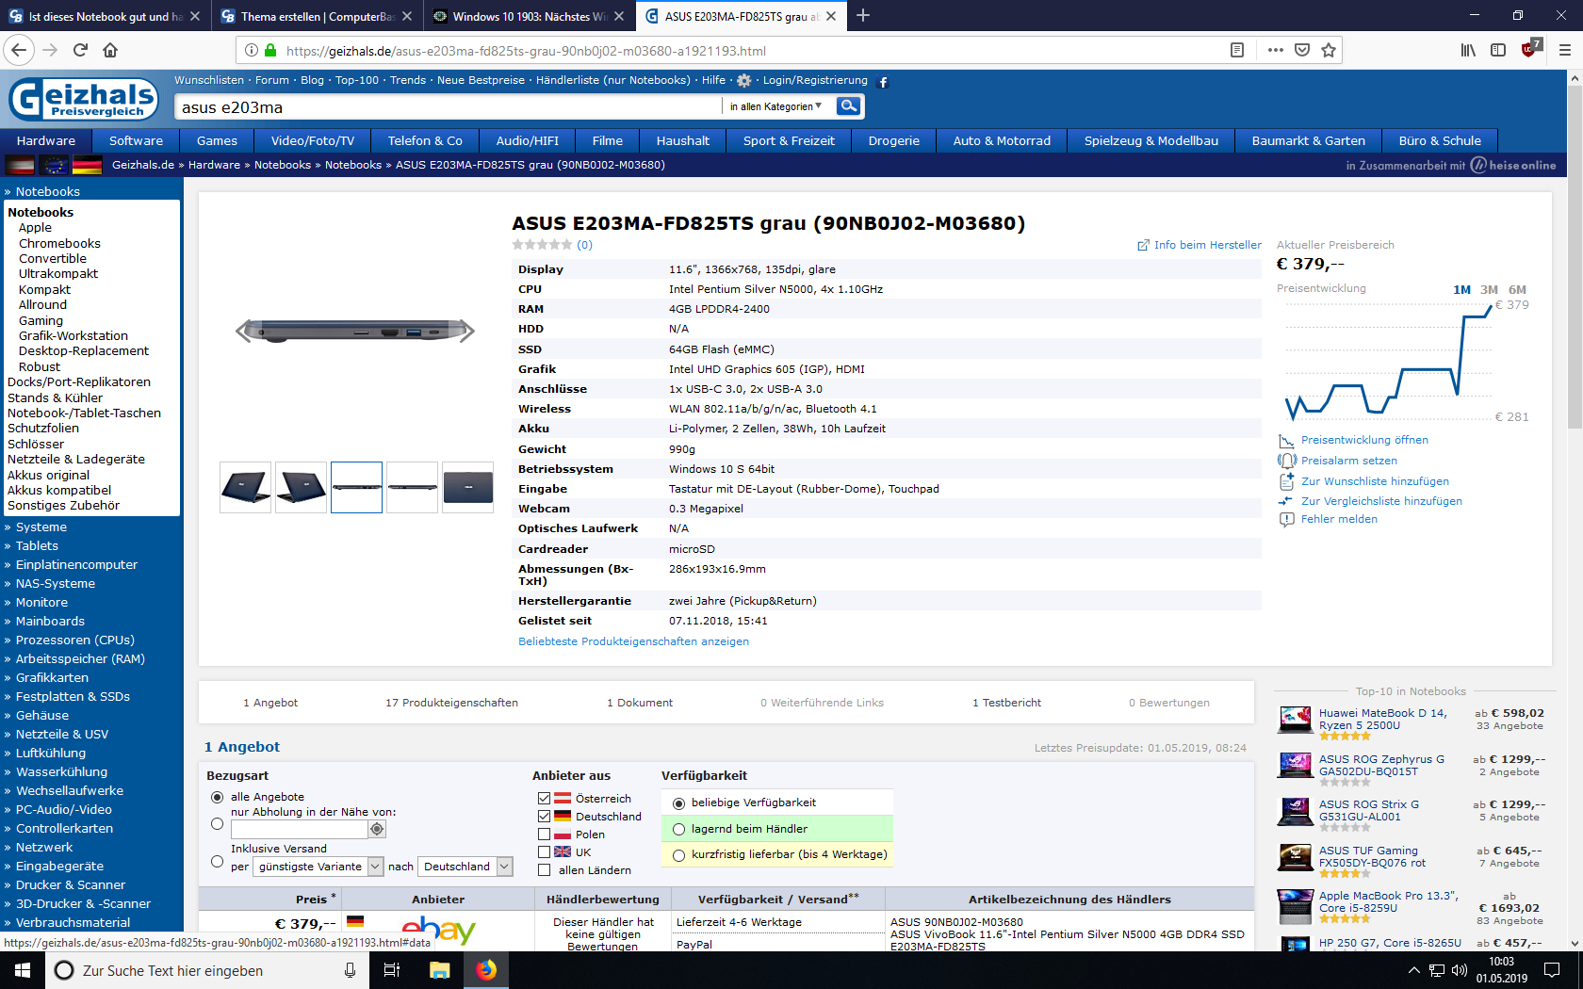The width and height of the screenshot is (1583, 989).
Task: Select 'kurzfristig lieferbar' availability option
Action: 678,855
